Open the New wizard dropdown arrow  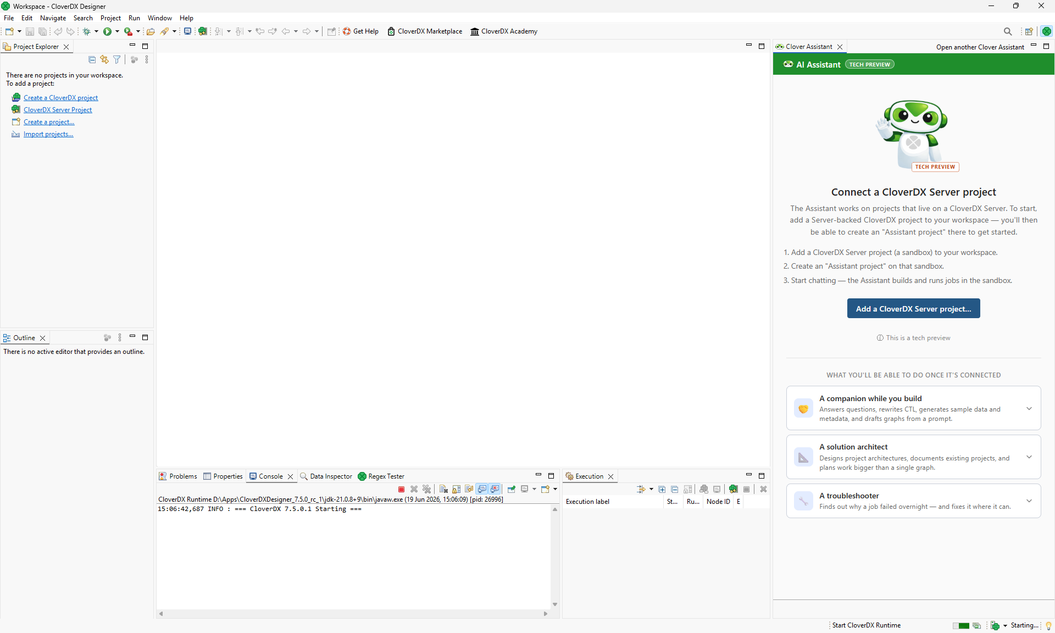(19, 31)
